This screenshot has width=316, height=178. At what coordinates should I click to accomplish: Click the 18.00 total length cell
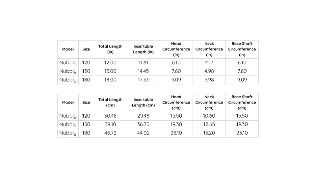[110, 80]
